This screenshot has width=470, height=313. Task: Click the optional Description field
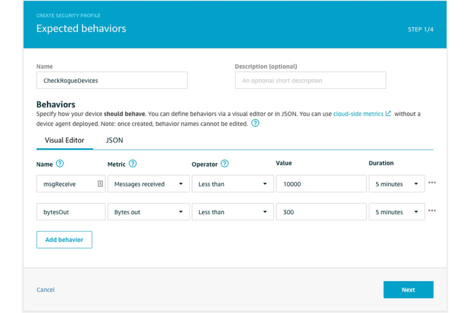(310, 80)
